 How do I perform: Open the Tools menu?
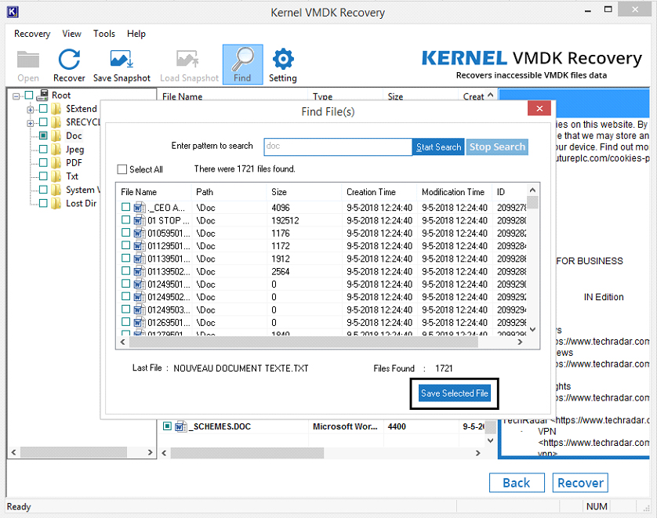104,34
